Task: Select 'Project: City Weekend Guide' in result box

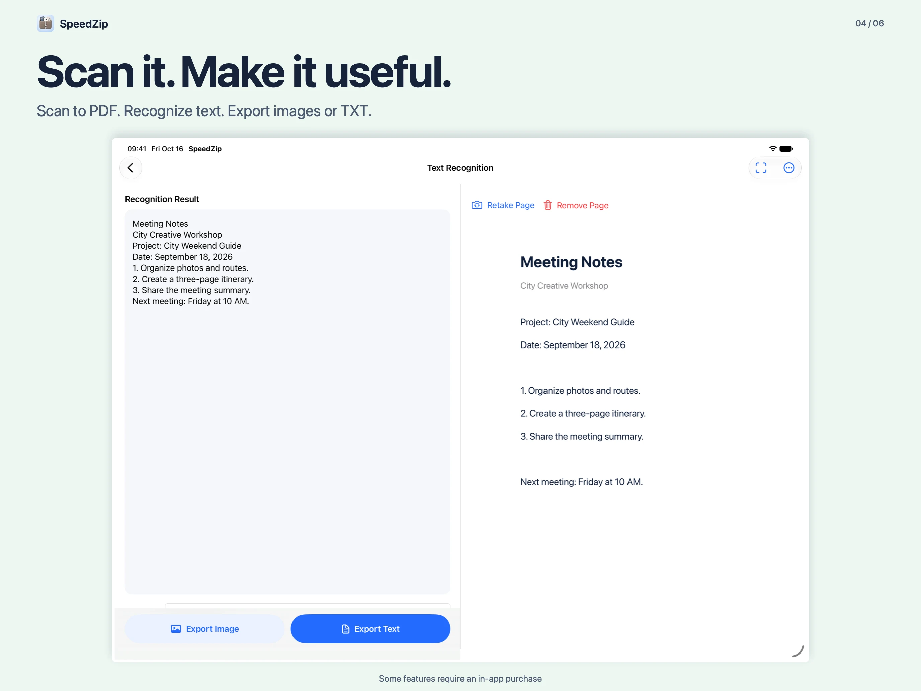Action: pyautogui.click(x=186, y=246)
